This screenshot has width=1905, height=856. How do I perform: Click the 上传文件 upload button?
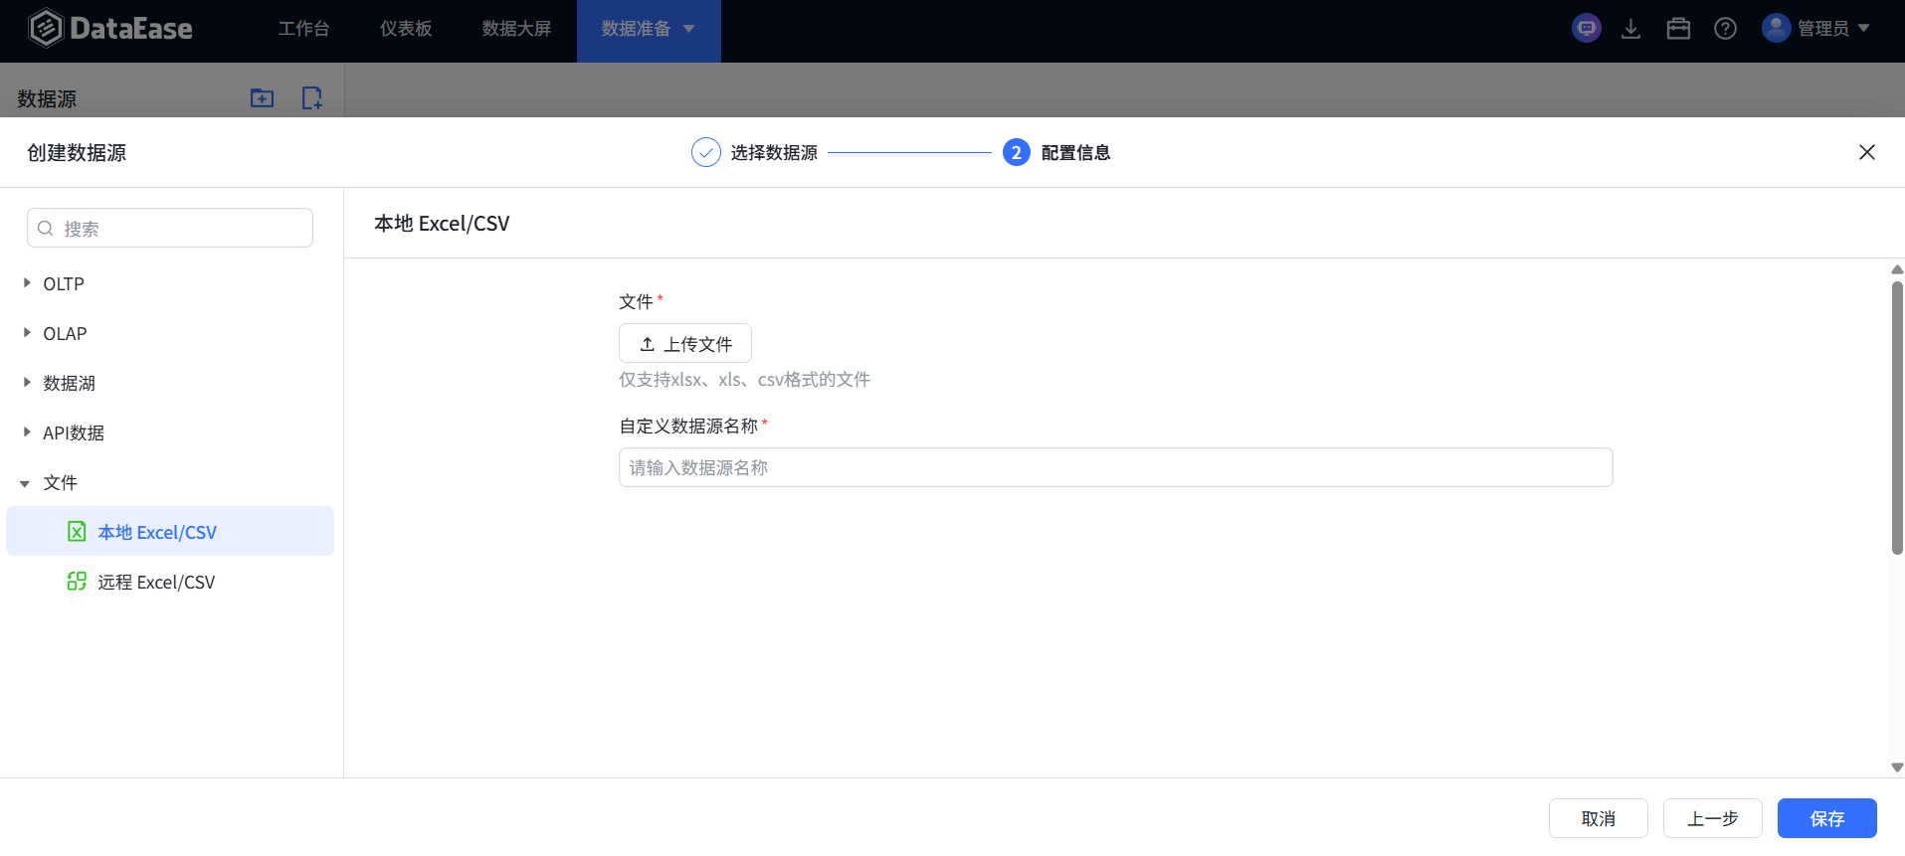click(685, 343)
